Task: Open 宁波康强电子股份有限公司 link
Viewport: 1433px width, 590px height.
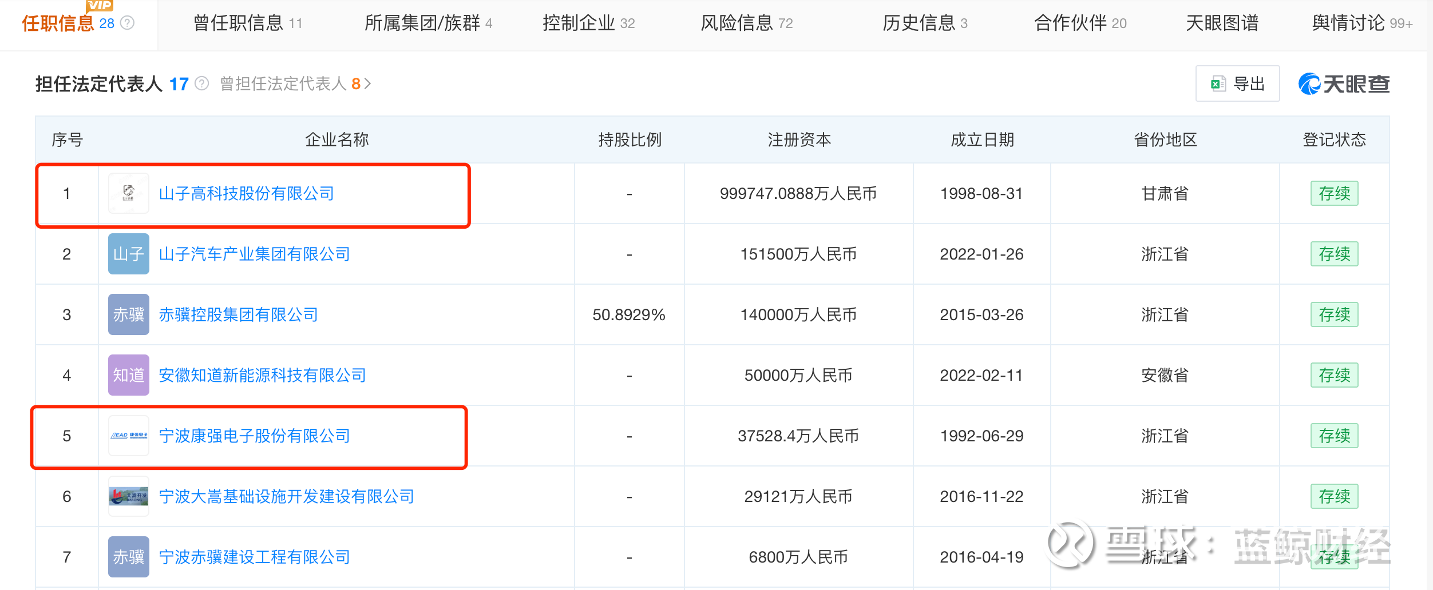Action: point(255,436)
